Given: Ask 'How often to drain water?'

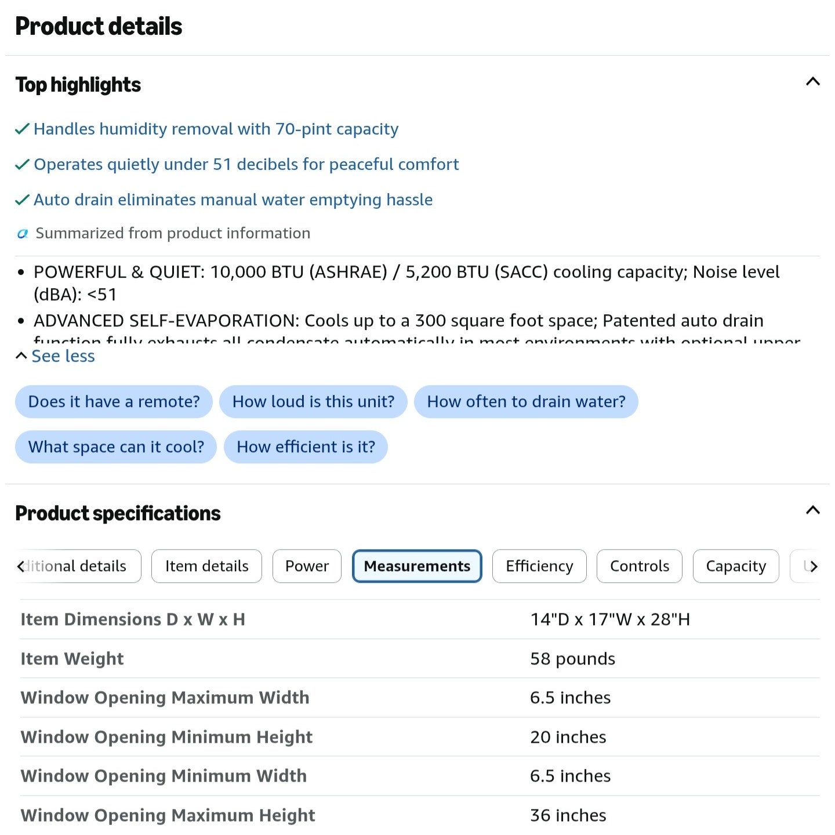Looking at the screenshot, I should [x=526, y=401].
